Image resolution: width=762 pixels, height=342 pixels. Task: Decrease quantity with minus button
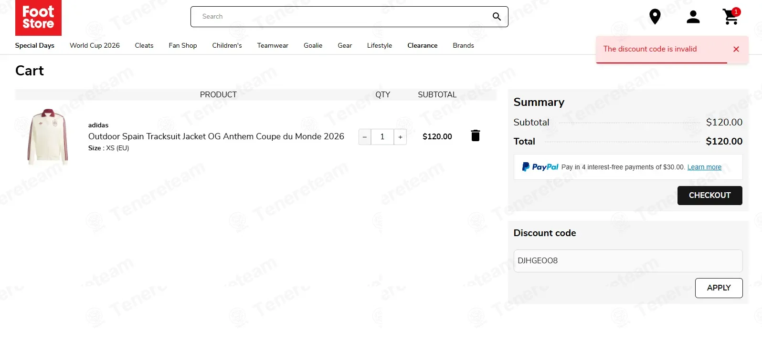365,137
